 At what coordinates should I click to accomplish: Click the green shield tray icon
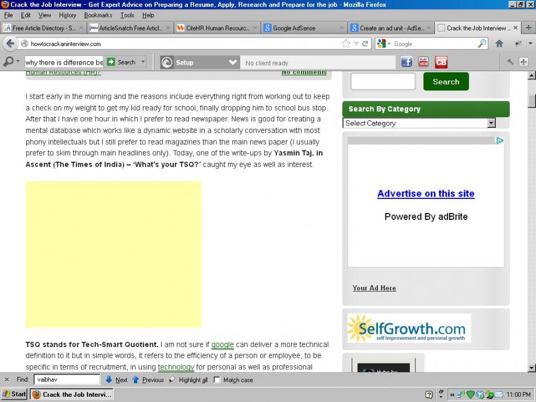pyautogui.click(x=470, y=394)
